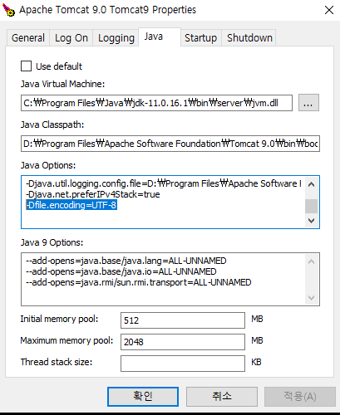Click up arrow of Java 9 Options scrollbar

pos(311,261)
